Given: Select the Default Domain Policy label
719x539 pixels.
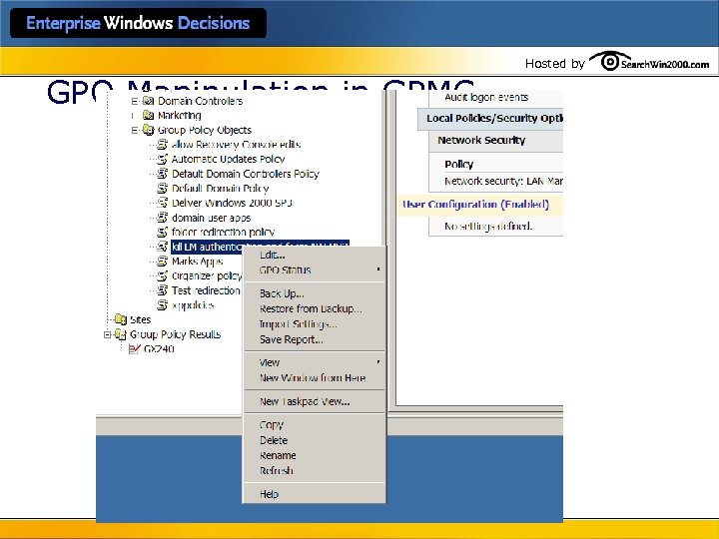Looking at the screenshot, I should (x=220, y=189).
